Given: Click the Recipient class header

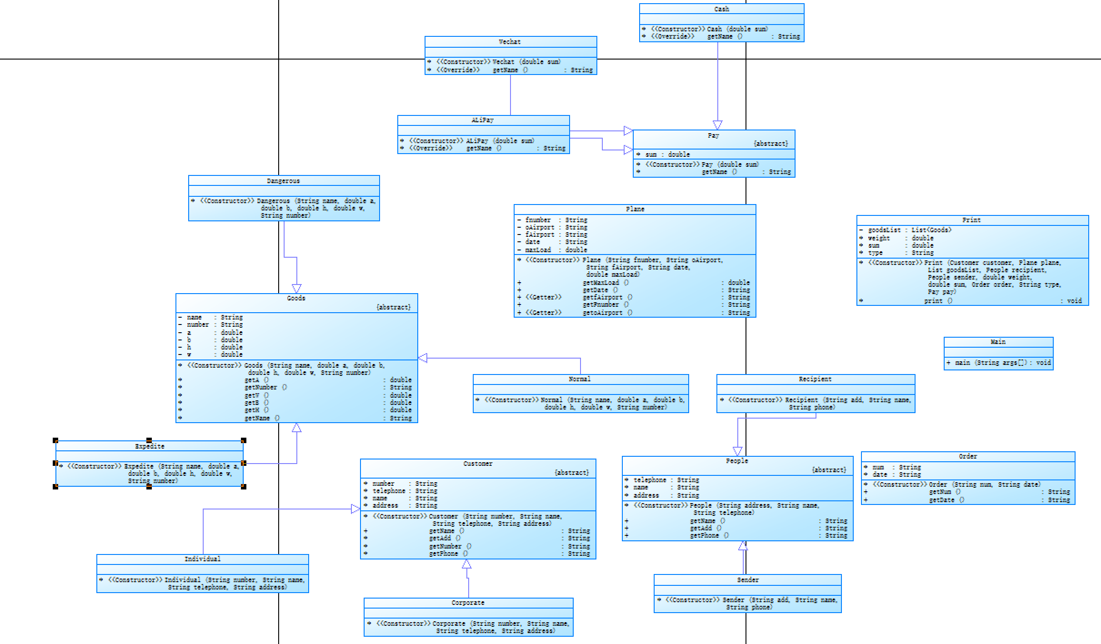Looking at the screenshot, I should (x=815, y=379).
